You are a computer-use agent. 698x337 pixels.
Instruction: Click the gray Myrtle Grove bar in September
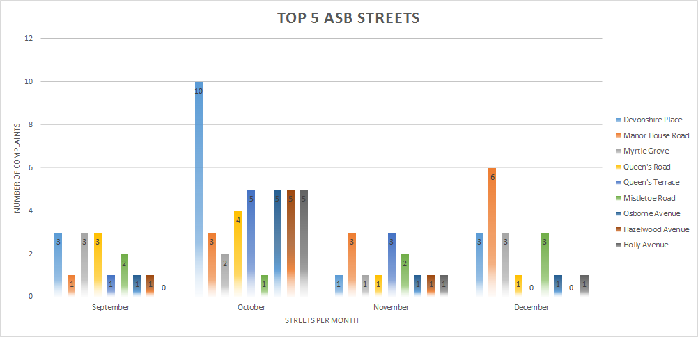(84, 264)
